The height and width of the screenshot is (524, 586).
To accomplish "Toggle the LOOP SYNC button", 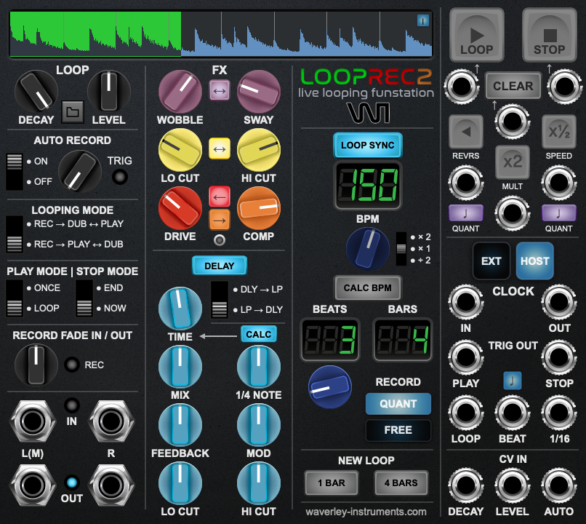I will point(368,145).
